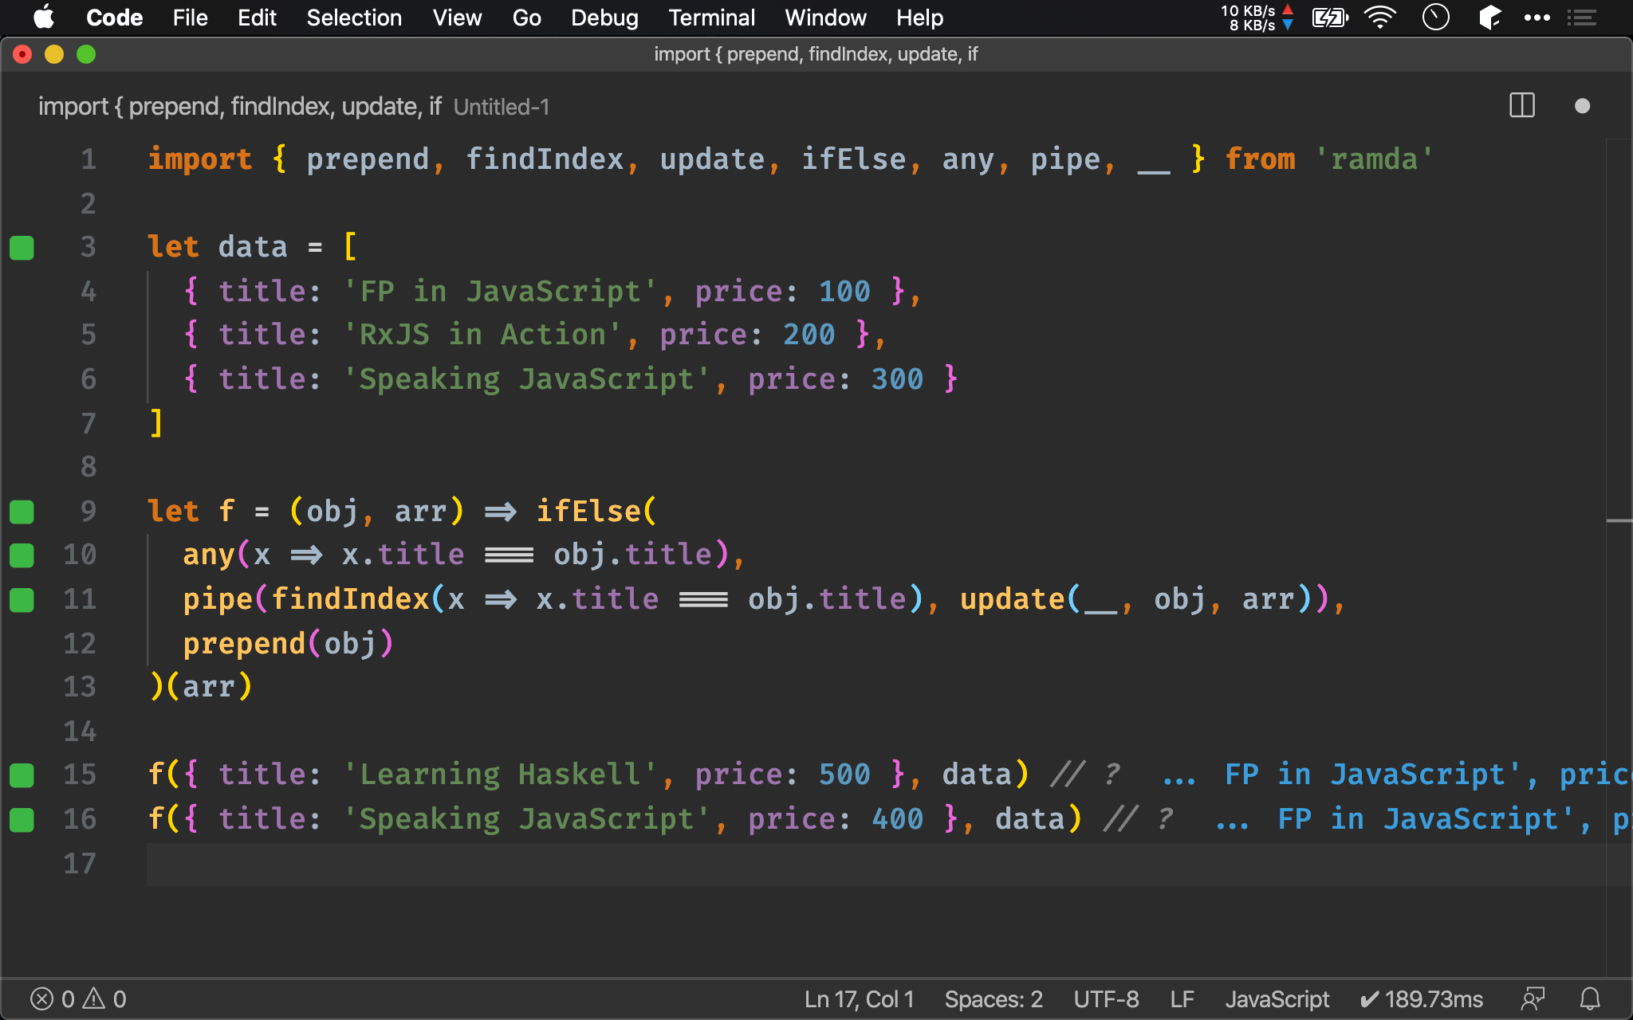Viewport: 1633px width, 1020px height.
Task: Click the split editor right icon
Action: point(1522,106)
